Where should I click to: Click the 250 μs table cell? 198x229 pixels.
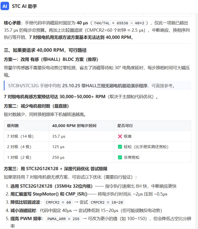pos(81,157)
